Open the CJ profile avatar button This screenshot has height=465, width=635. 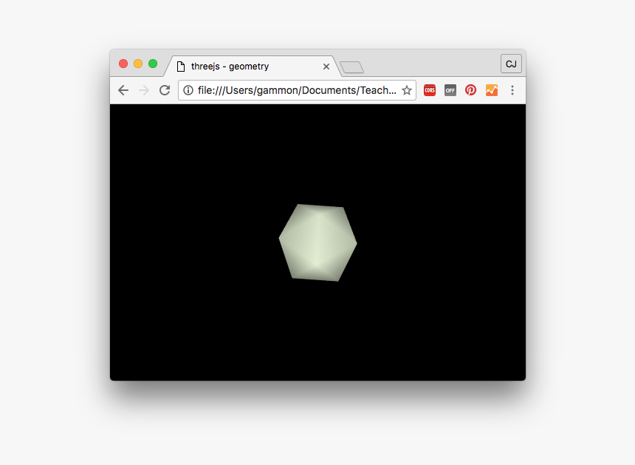pos(511,64)
